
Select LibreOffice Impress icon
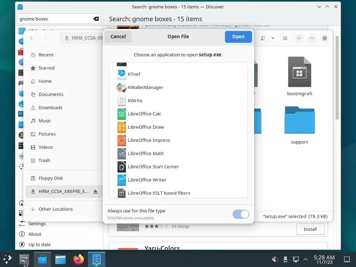121,140
